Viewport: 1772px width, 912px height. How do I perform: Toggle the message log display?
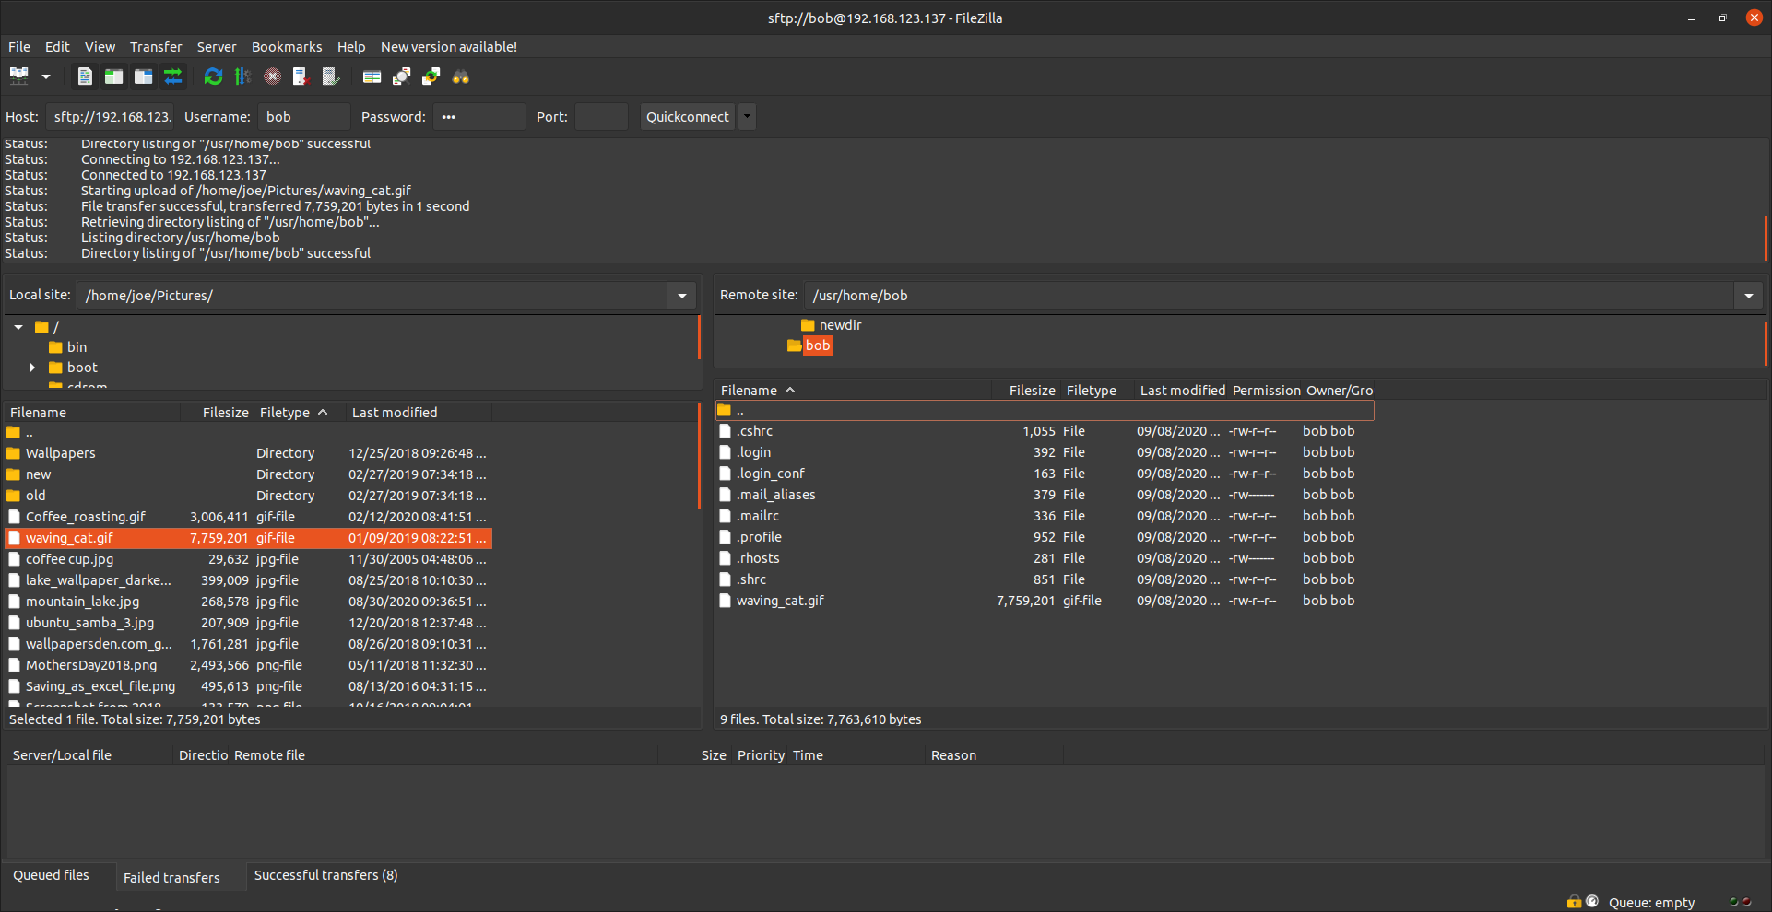pyautogui.click(x=85, y=76)
